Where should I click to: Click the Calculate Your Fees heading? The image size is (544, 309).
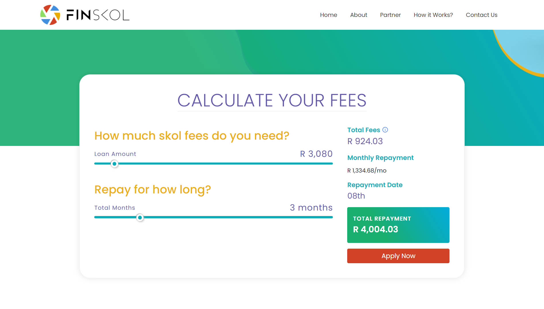(272, 100)
